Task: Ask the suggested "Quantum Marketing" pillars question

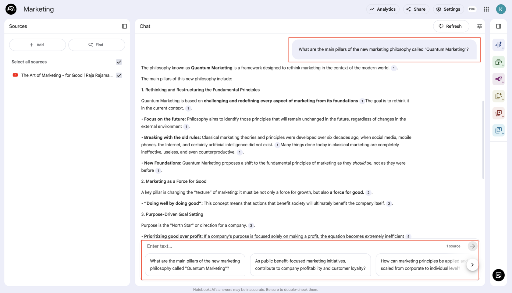Action: point(195,265)
